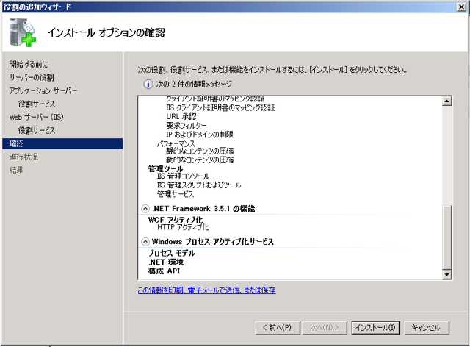Click the 動的なコンテンツの圧縮 entry
Viewport: 470px width, 347px height.
[x=200, y=160]
